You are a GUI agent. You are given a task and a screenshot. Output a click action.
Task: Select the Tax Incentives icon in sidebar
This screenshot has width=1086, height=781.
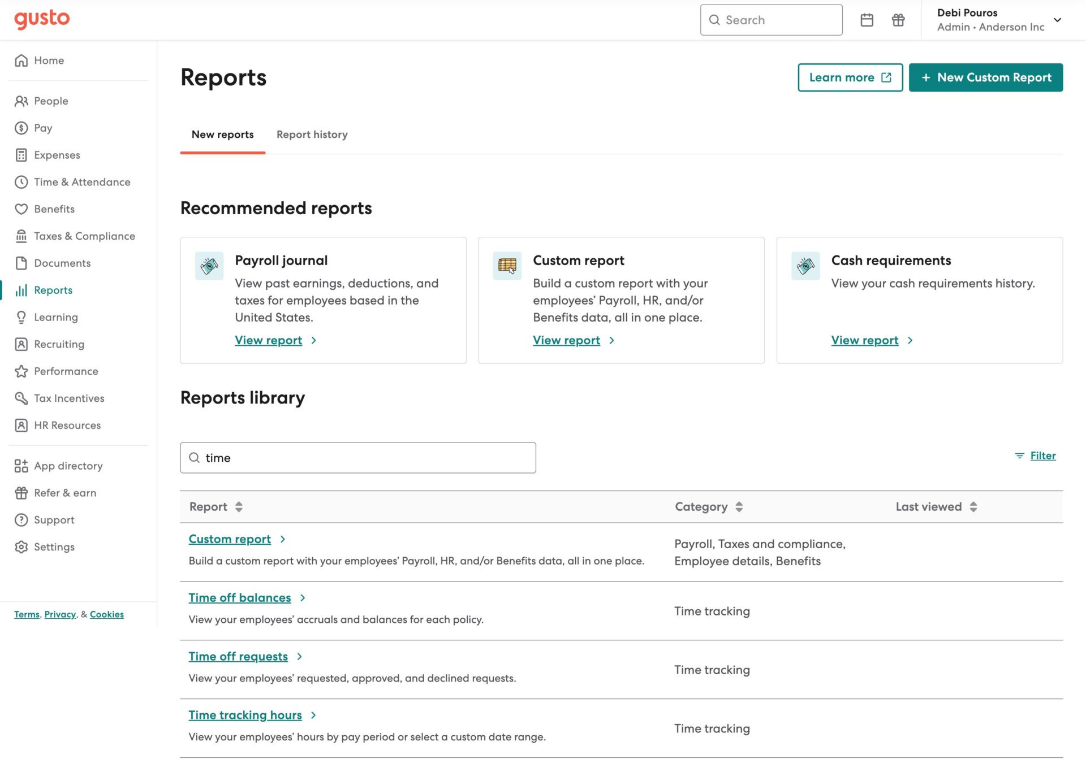[21, 398]
